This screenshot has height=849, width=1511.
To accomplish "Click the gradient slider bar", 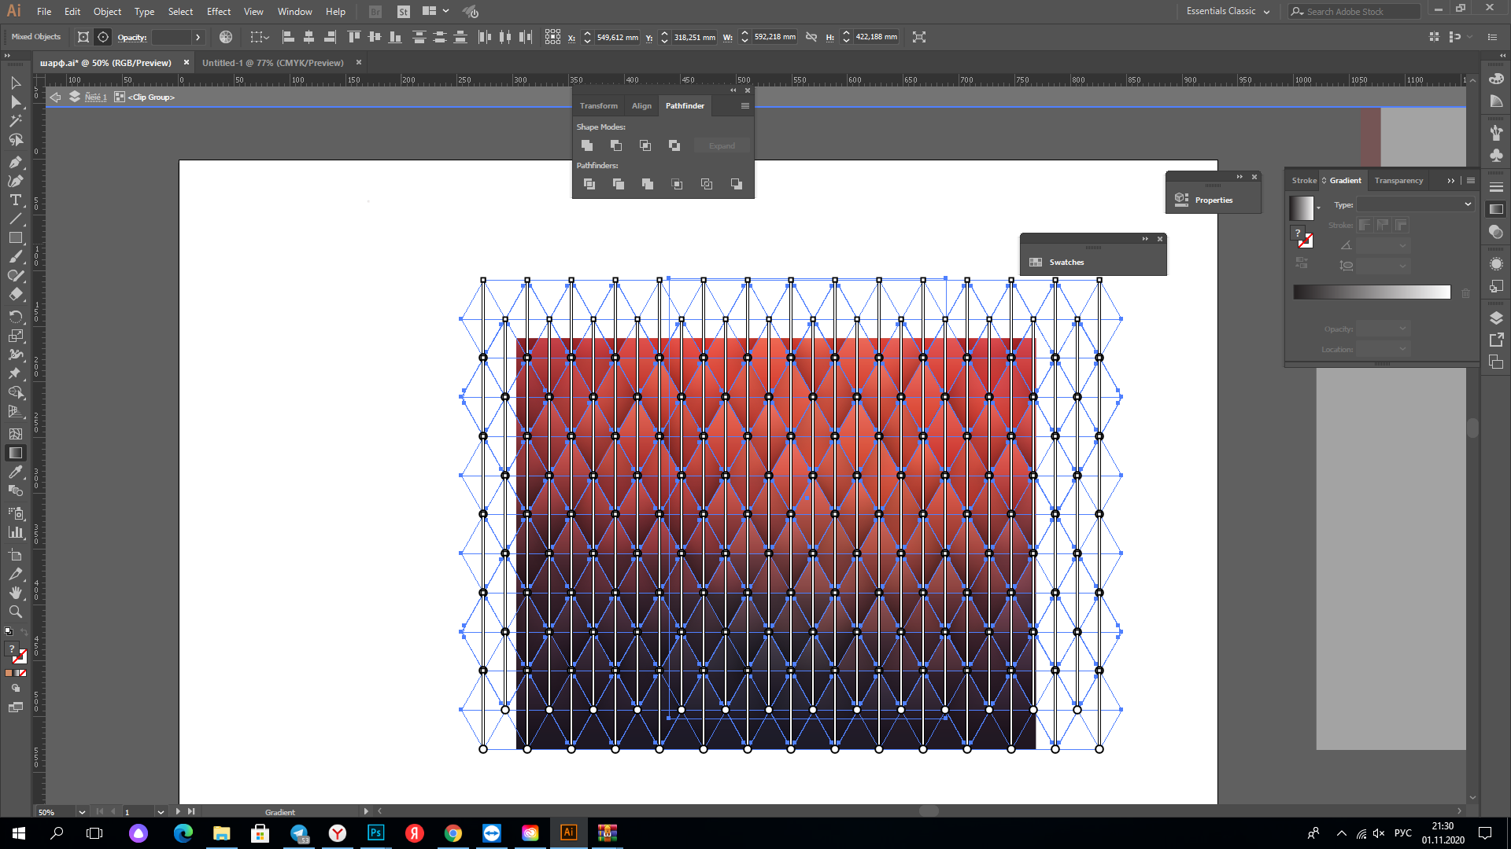I will [x=1371, y=292].
